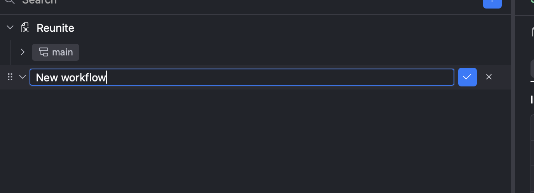Screen dimensions: 534x193
Task: Click the six-dot drag handle icon
Action: (10, 77)
